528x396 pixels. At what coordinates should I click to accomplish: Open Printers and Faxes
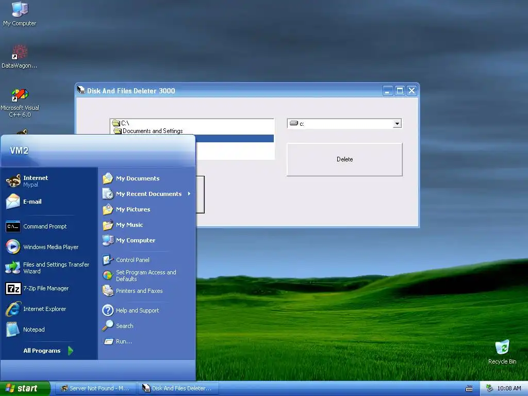click(x=147, y=291)
